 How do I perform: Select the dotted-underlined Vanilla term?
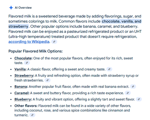coord(20,69)
